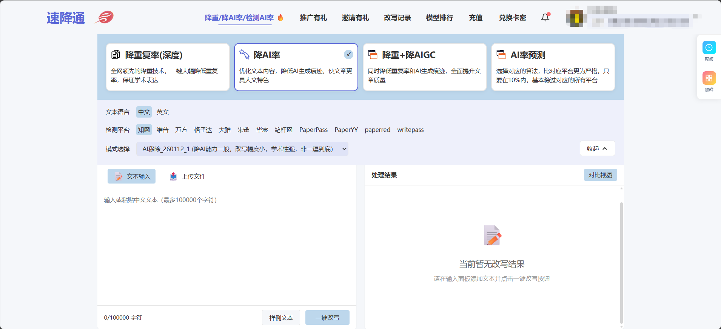721x329 pixels.
Task: Click the 当前暂无改写结果 message
Action: pos(492,264)
